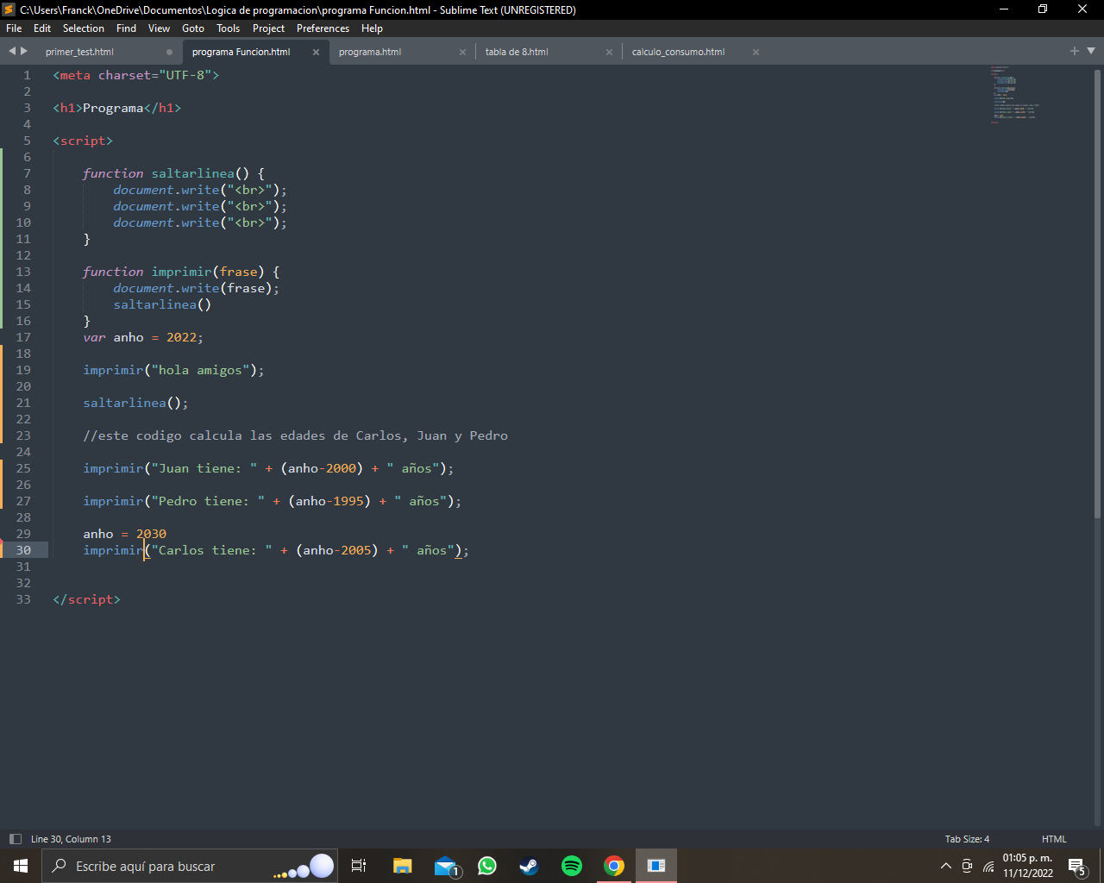Open File Explorer from the taskbar

coord(402,866)
